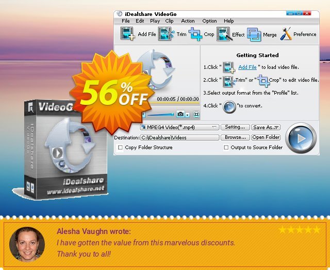
Task: Open the MPEG4 Video profile dropdown
Action: [179, 127]
